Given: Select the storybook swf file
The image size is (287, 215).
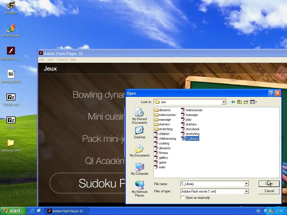Looking at the screenshot, I should 190,129.
